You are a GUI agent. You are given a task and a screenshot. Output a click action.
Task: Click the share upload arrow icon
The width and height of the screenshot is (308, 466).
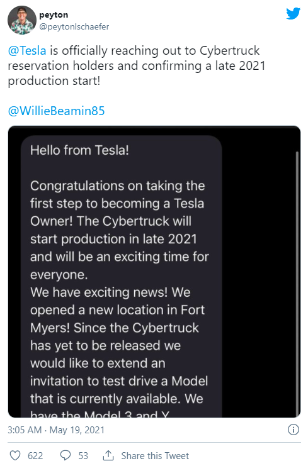tap(108, 455)
